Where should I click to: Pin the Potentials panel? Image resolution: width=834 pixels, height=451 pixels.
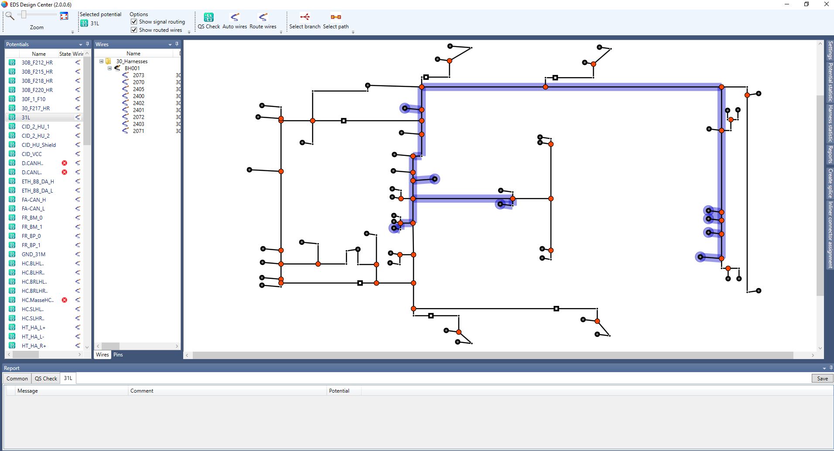(x=87, y=44)
